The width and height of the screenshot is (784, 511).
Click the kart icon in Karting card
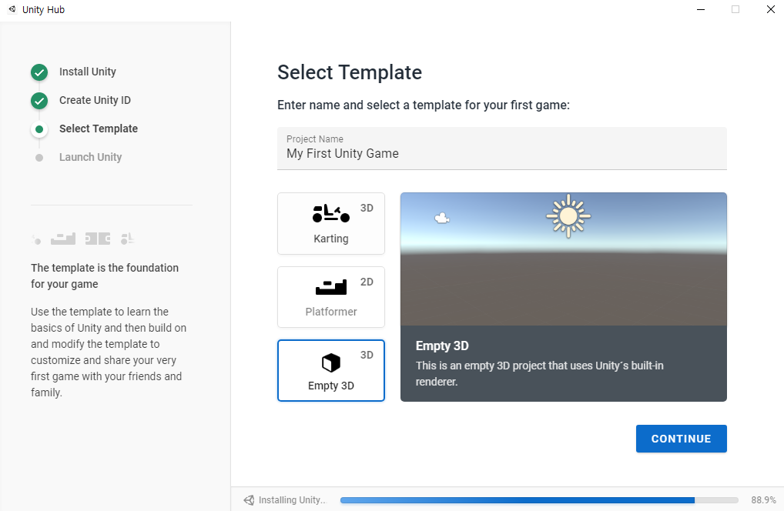pos(331,213)
